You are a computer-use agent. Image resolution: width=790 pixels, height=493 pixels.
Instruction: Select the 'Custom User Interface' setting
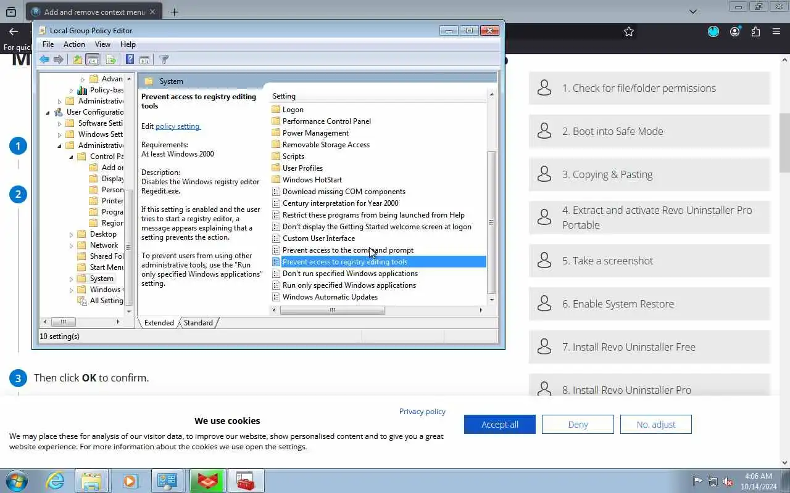pyautogui.click(x=318, y=238)
